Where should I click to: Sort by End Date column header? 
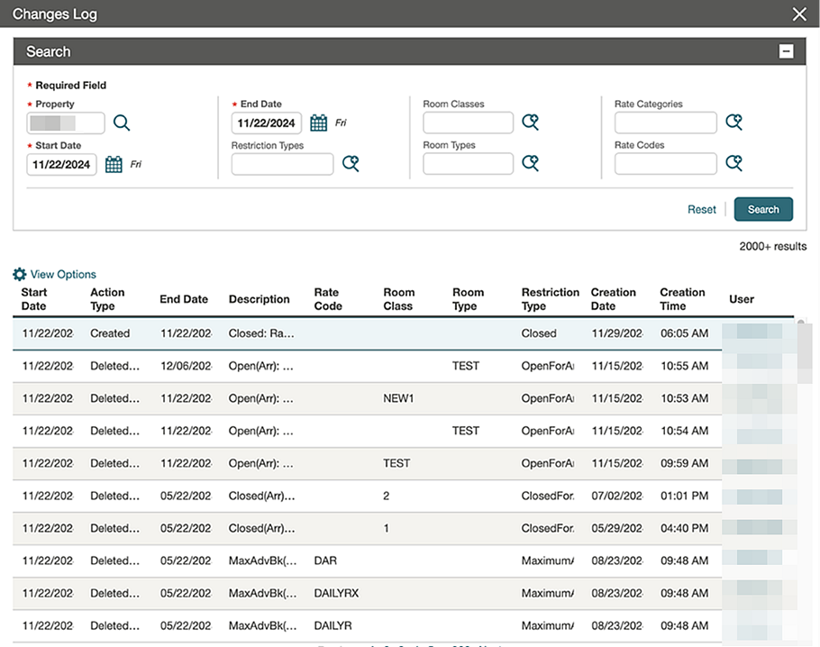point(184,299)
